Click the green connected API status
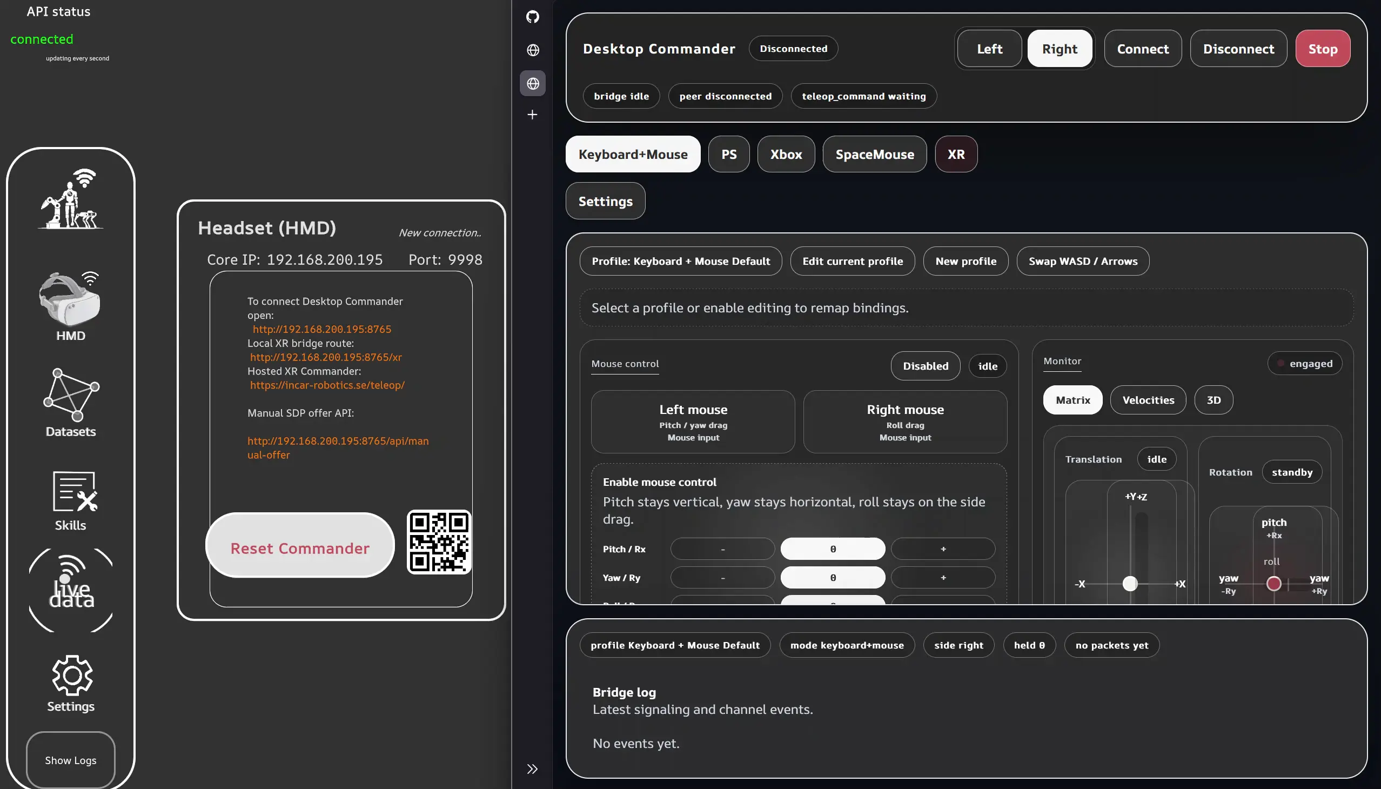 click(x=42, y=39)
